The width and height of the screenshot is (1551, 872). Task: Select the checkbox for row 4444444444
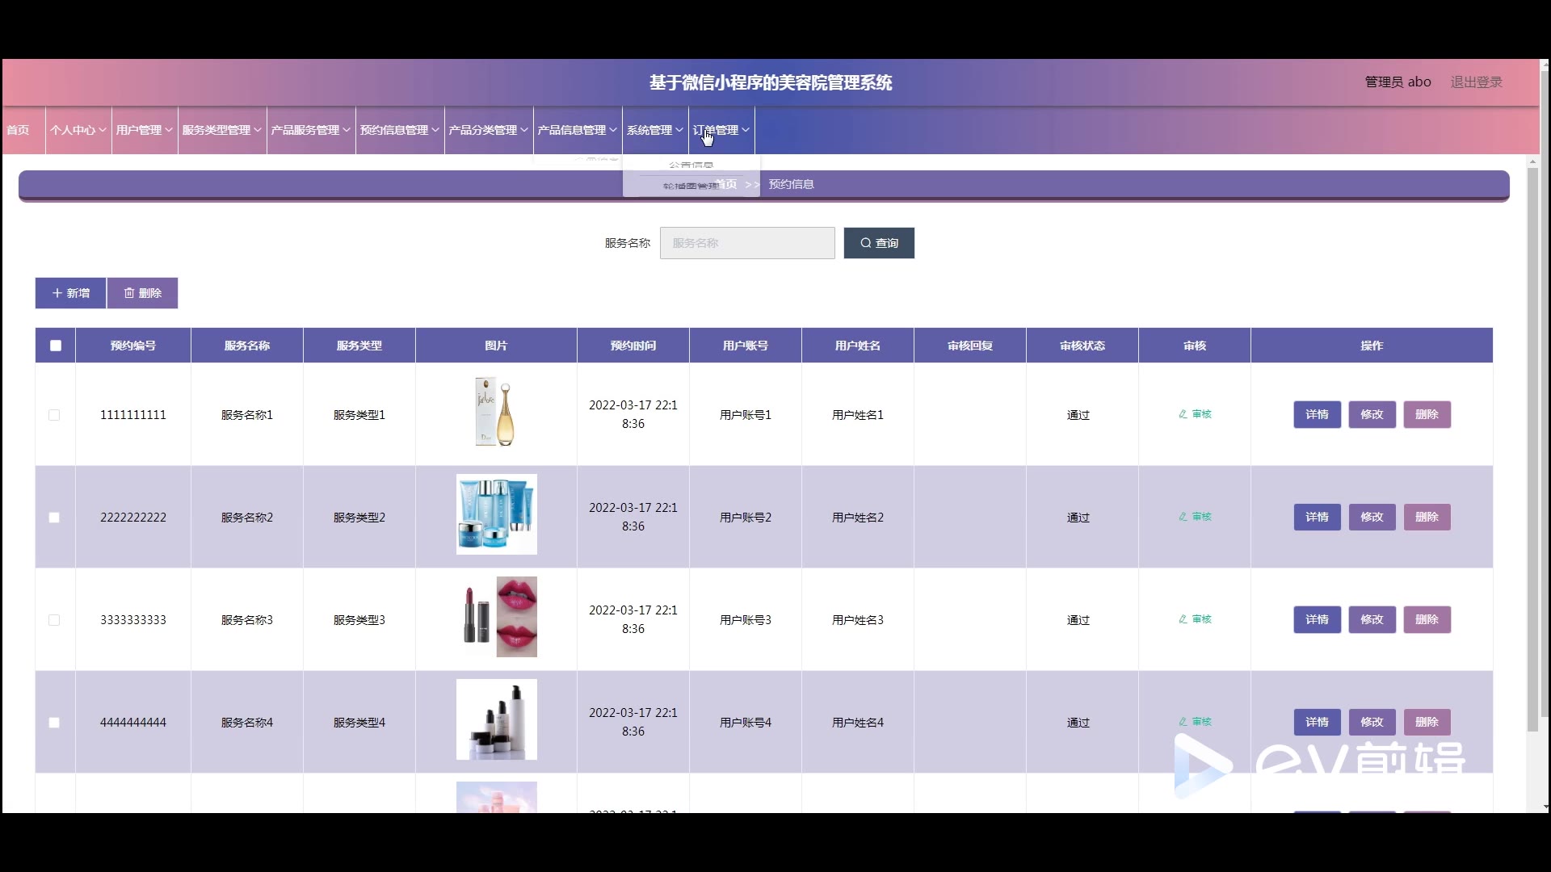[54, 723]
